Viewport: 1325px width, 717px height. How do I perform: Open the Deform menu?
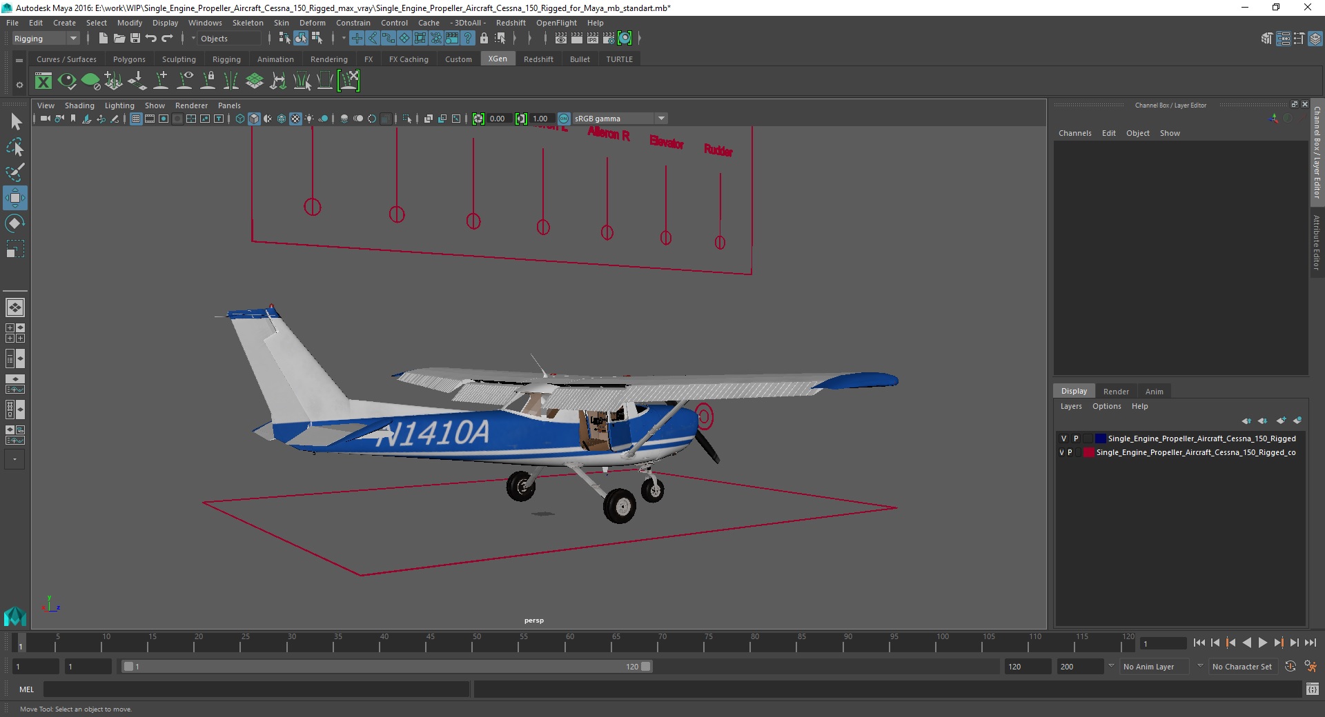pyautogui.click(x=312, y=23)
